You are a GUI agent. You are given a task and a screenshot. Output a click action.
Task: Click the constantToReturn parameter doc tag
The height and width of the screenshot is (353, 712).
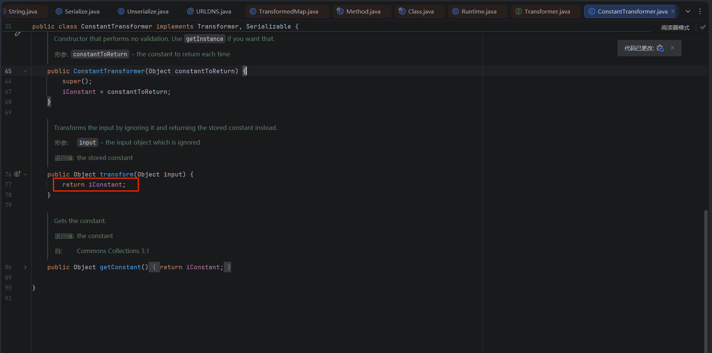[x=100, y=54]
